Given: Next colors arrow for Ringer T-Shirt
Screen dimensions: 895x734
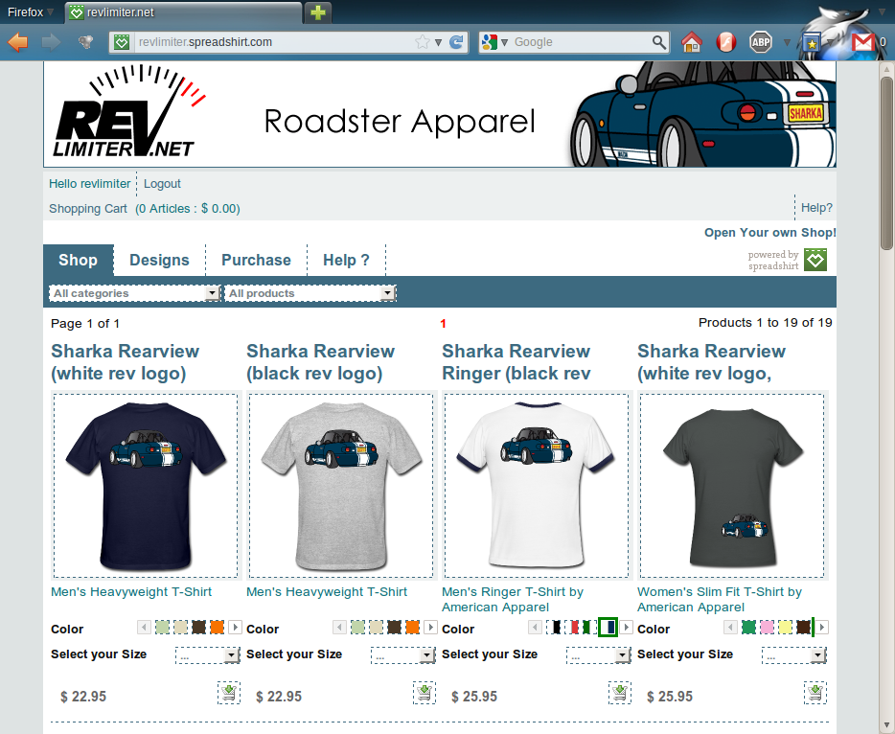Looking at the screenshot, I should (626, 628).
